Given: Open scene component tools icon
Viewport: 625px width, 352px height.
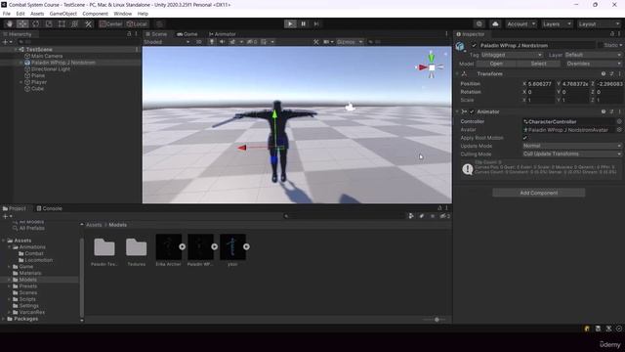Looking at the screenshot, I should point(316,42).
